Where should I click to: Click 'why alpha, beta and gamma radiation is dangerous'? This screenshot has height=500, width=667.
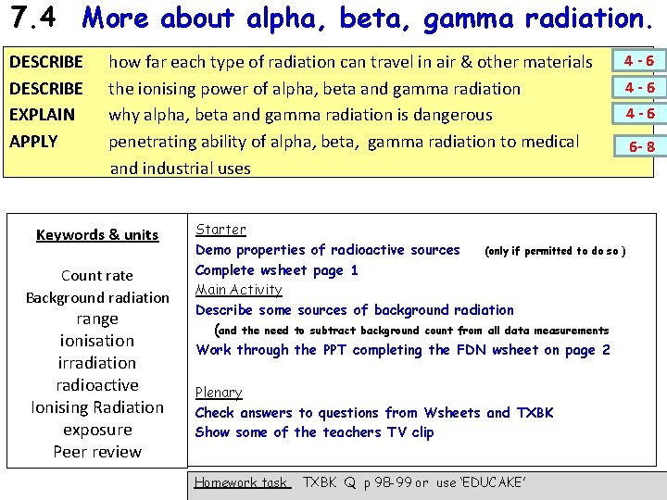coord(300,115)
